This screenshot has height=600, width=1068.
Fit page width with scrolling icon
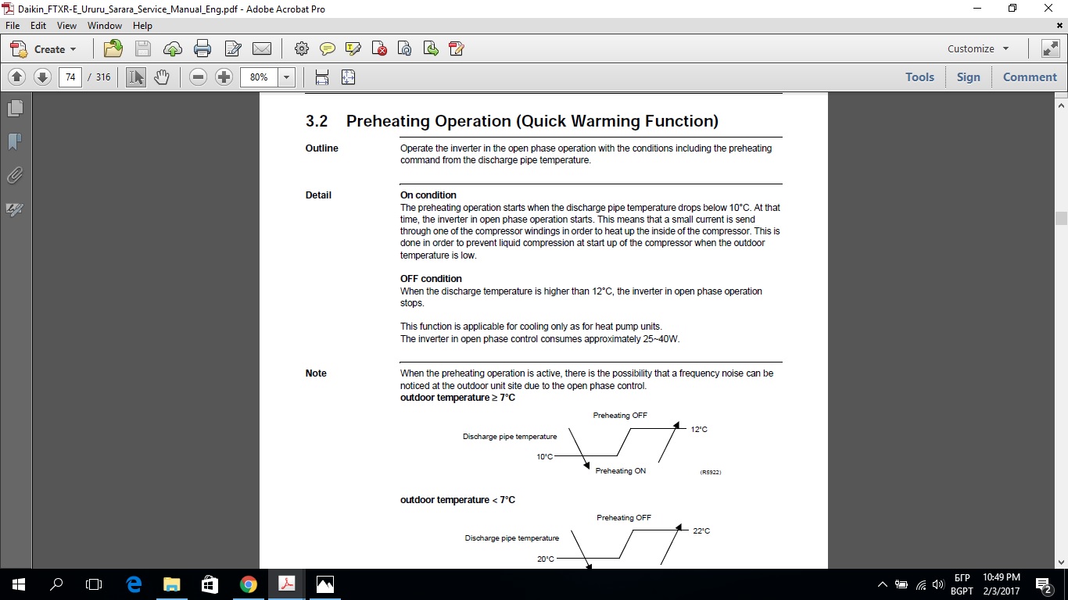click(x=322, y=77)
